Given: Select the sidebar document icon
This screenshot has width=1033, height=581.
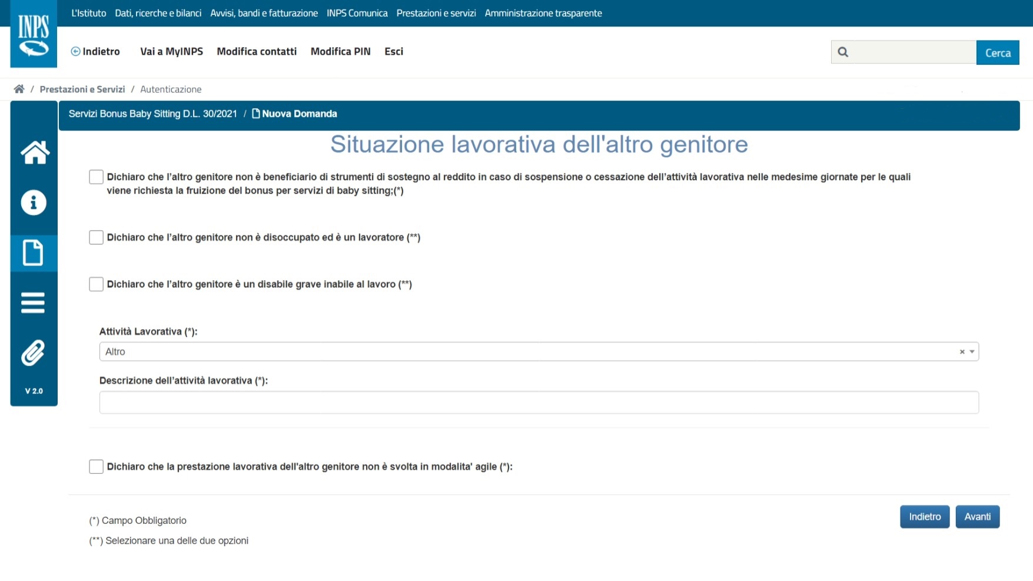Looking at the screenshot, I should coord(33,253).
